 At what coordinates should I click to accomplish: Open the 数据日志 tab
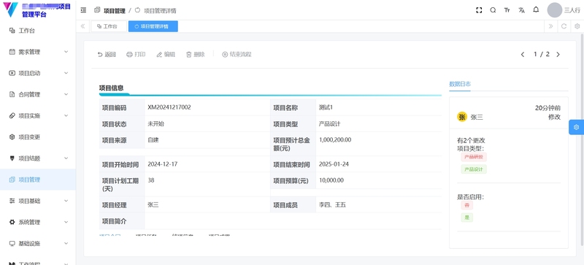pyautogui.click(x=460, y=84)
